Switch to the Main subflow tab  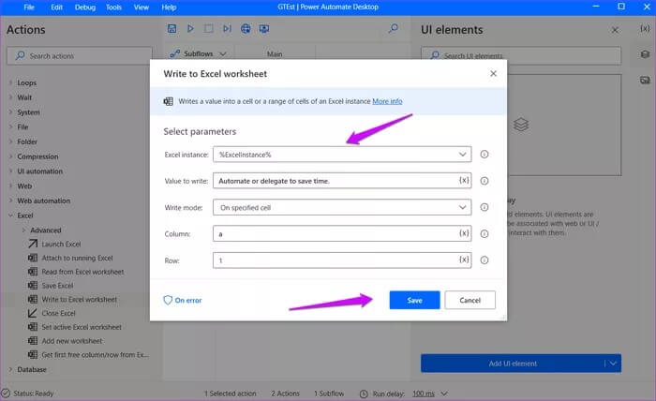(x=275, y=54)
